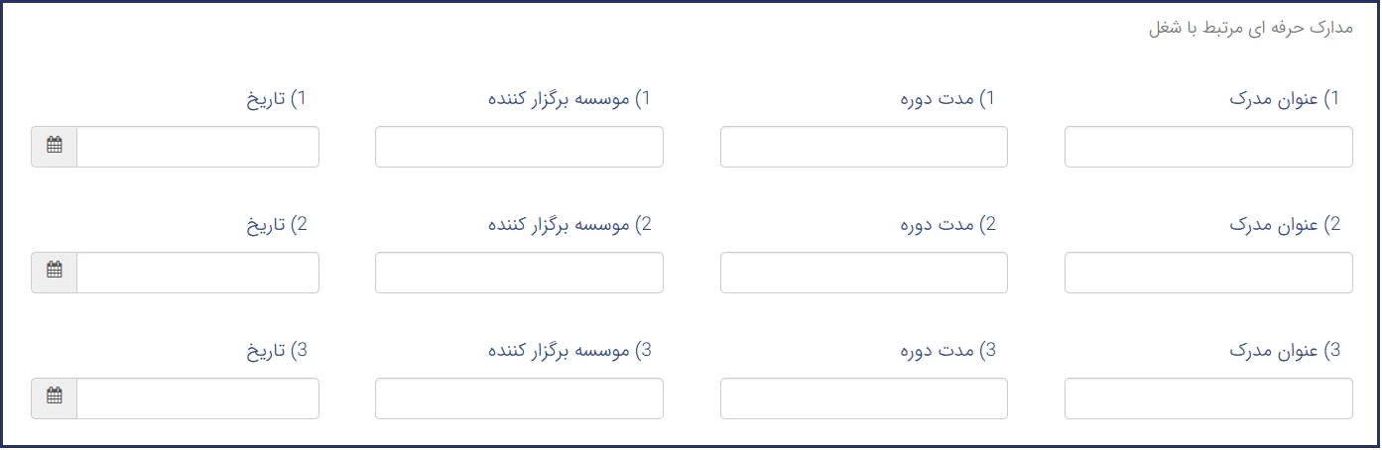Select the row 3 date (تاريخ) text box
The width and height of the screenshot is (1382, 450).
coord(197,398)
